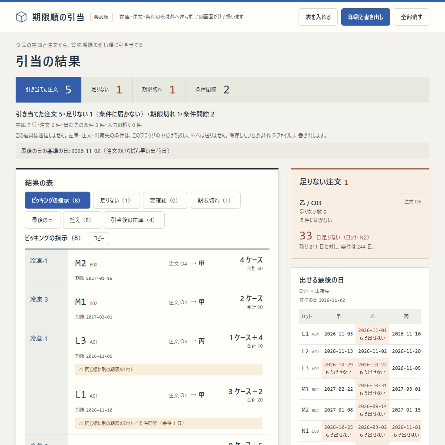This screenshot has height=445, width=445.
Task: Switch to 足りない (1) results tab
Action: coord(116,200)
